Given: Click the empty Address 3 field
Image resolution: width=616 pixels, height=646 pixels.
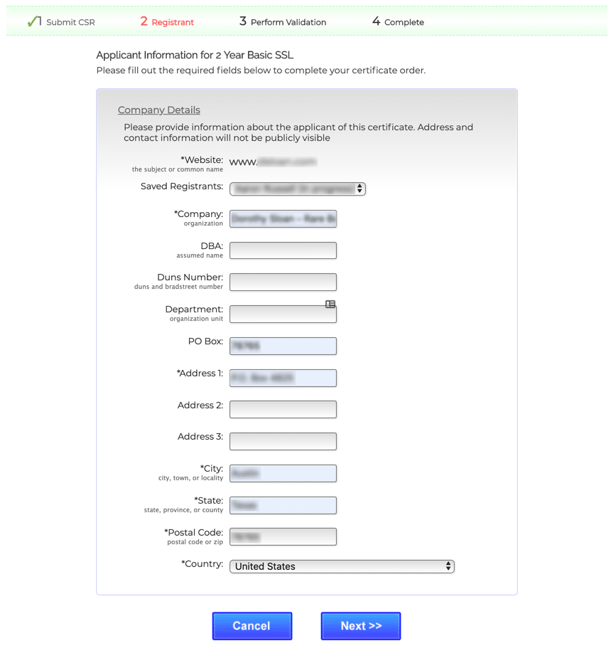Looking at the screenshot, I should 283,441.
